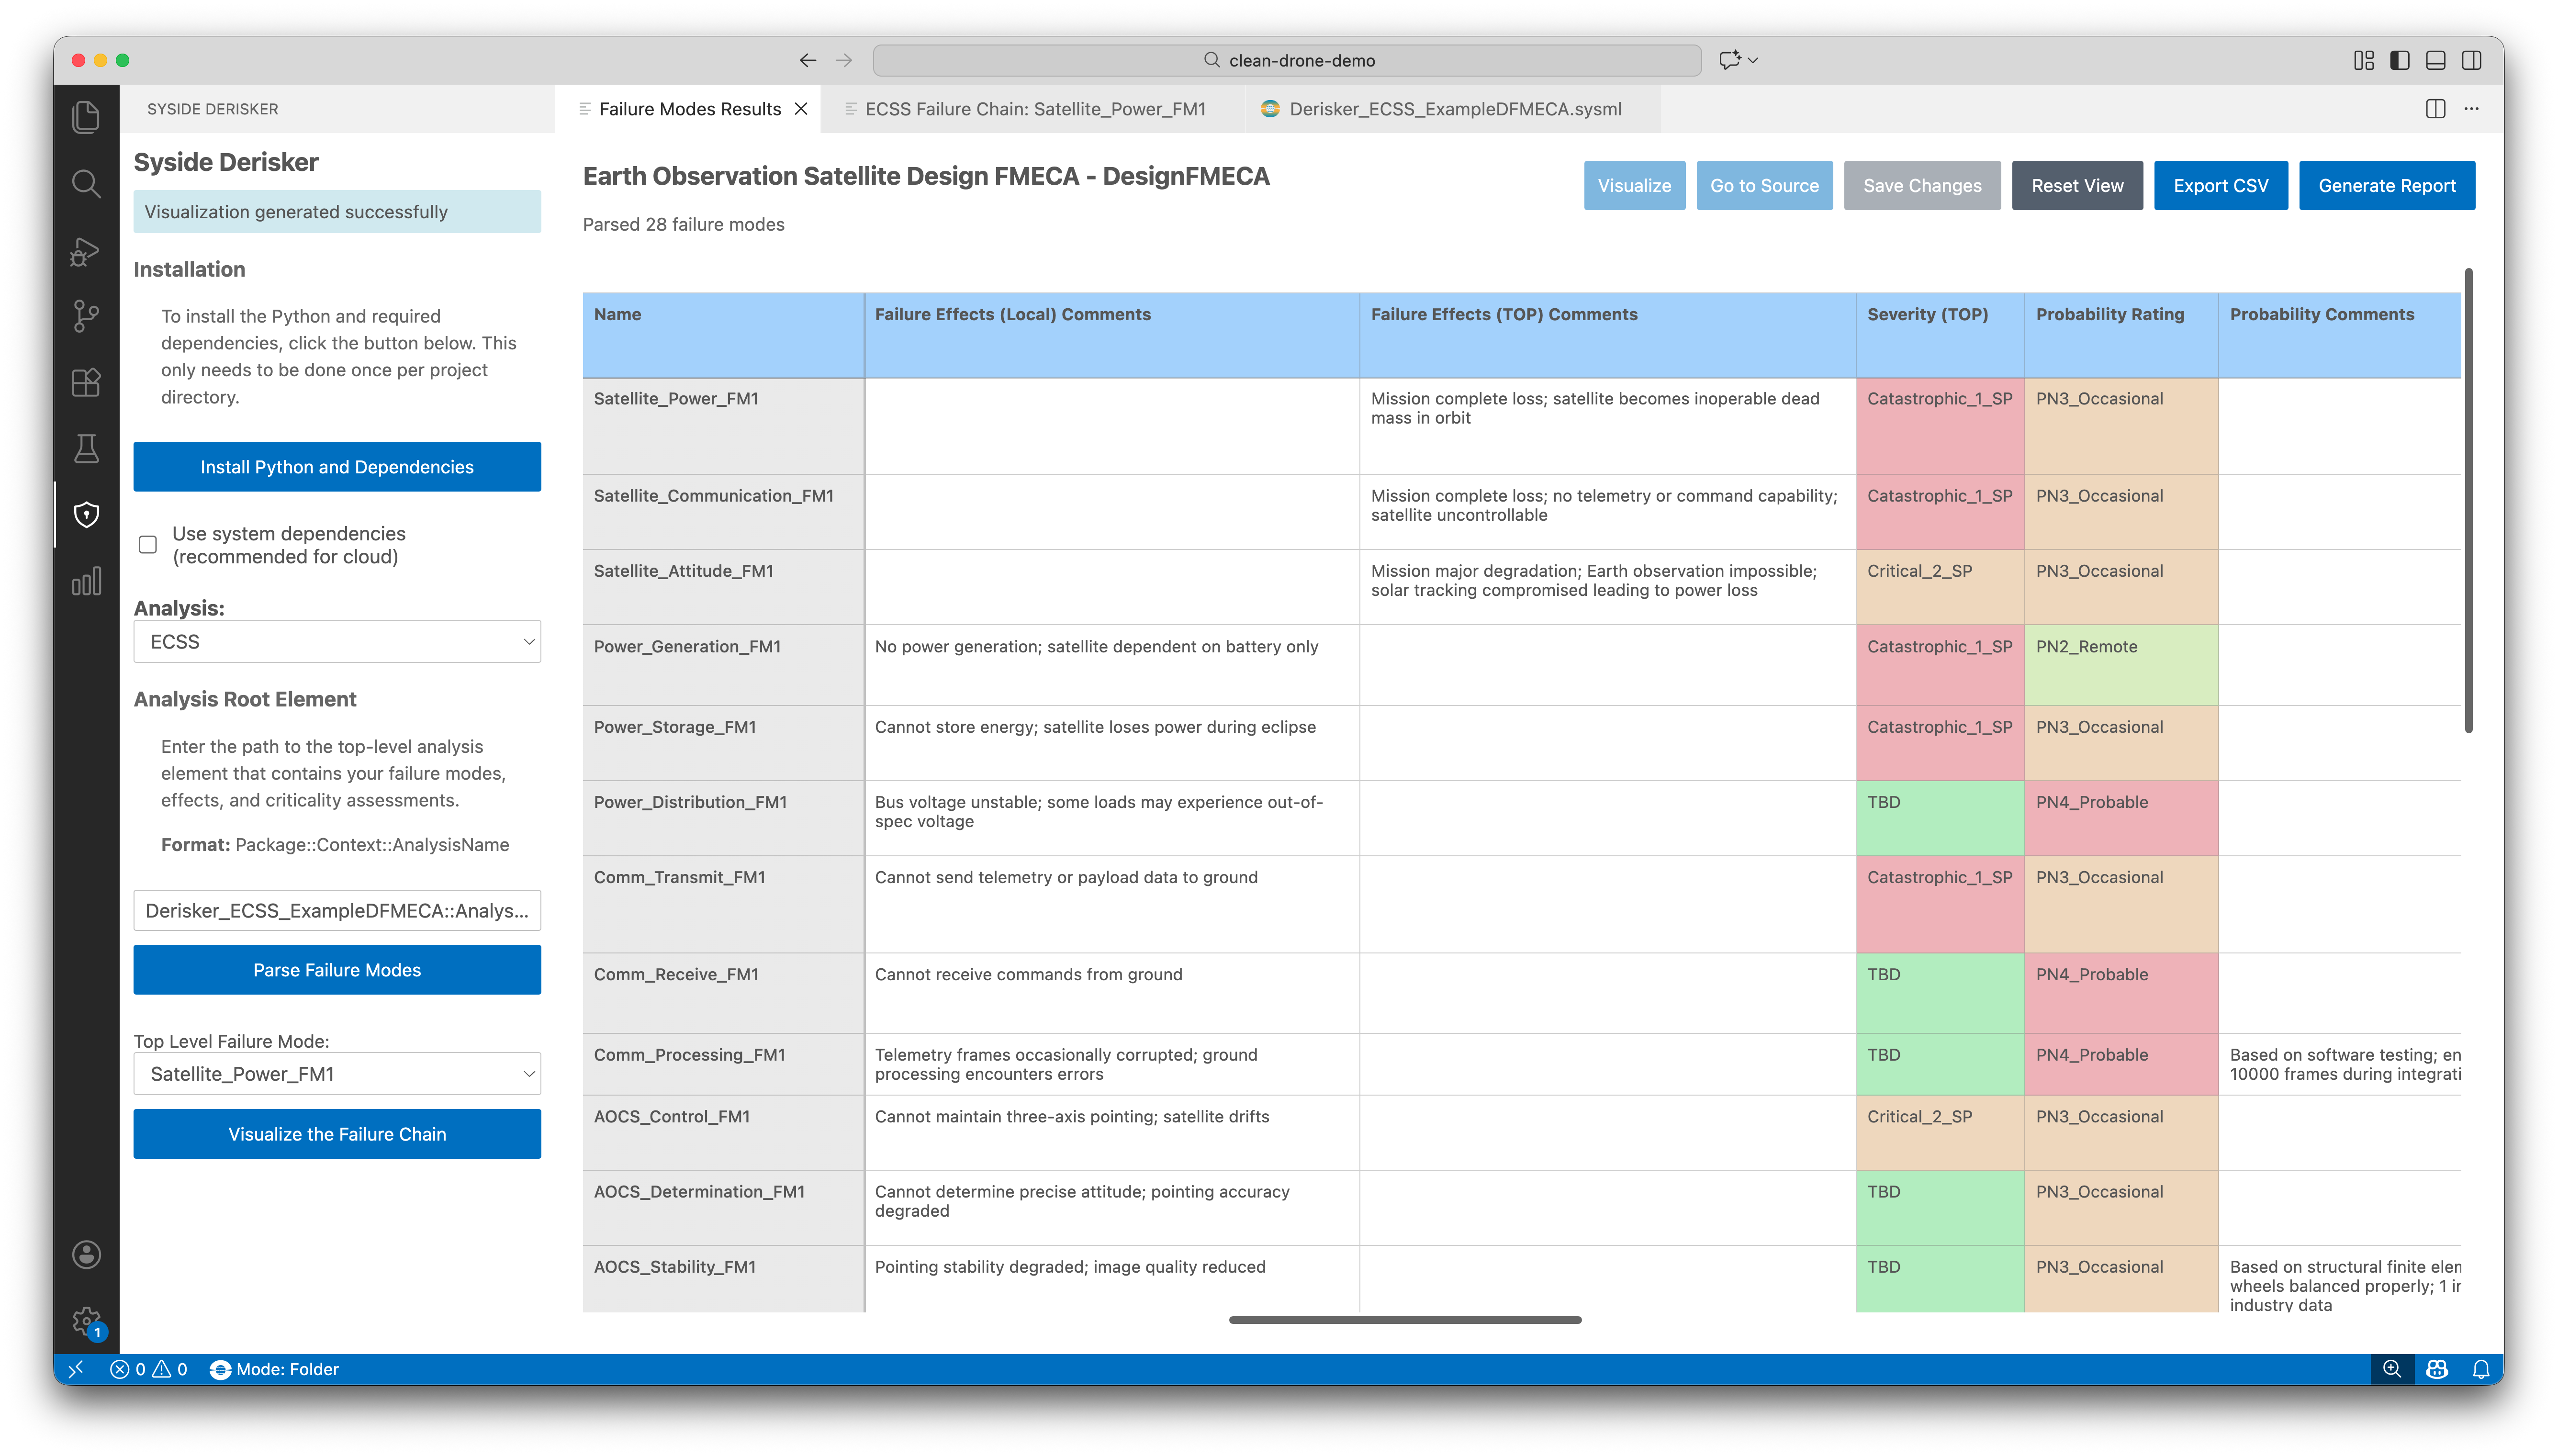Open the Accounts icon in activity bar
Screen dimensions: 2558x1456
(86, 1254)
